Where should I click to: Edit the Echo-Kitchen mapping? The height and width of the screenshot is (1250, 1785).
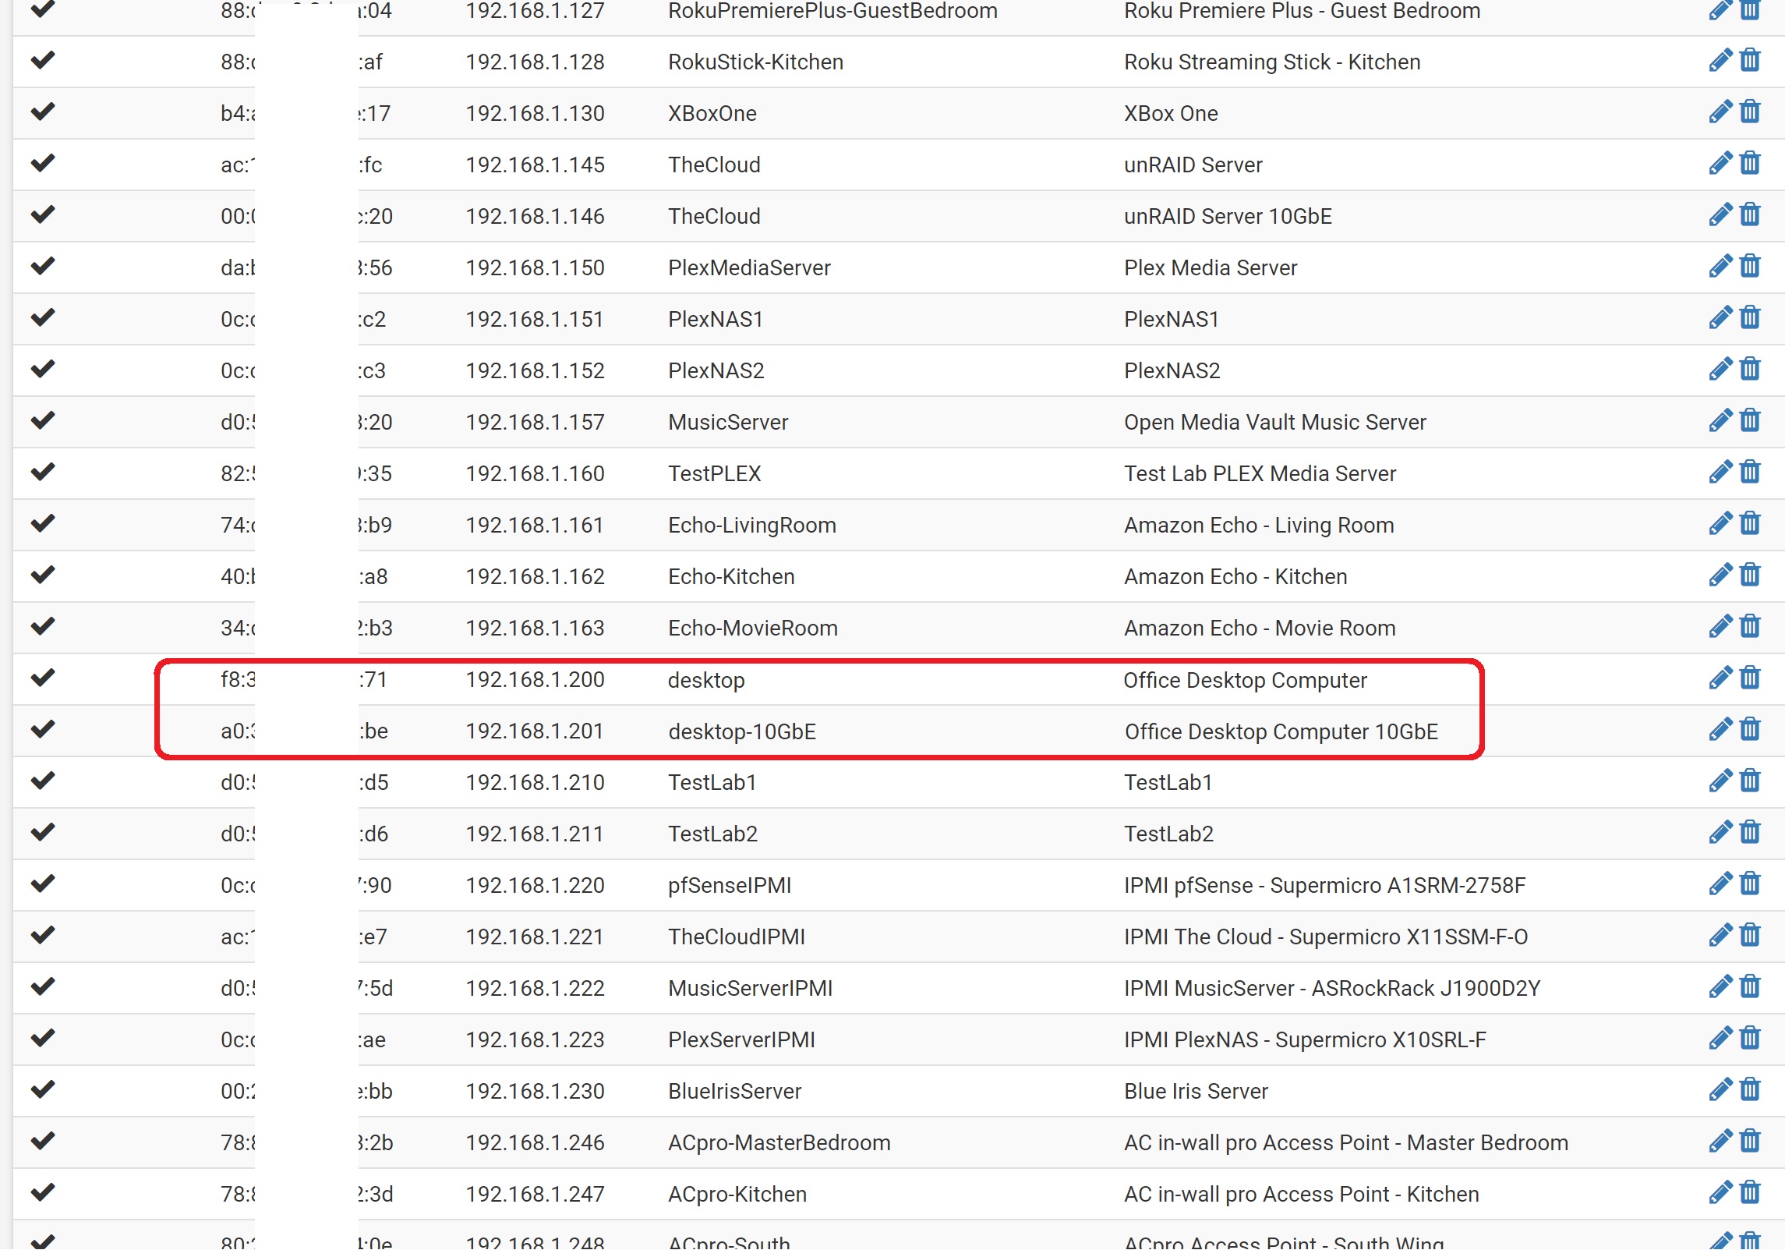pyautogui.click(x=1720, y=575)
